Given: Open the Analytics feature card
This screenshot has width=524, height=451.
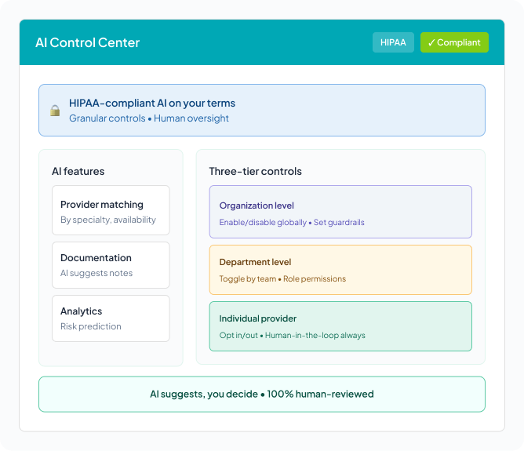Looking at the screenshot, I should pos(111,318).
